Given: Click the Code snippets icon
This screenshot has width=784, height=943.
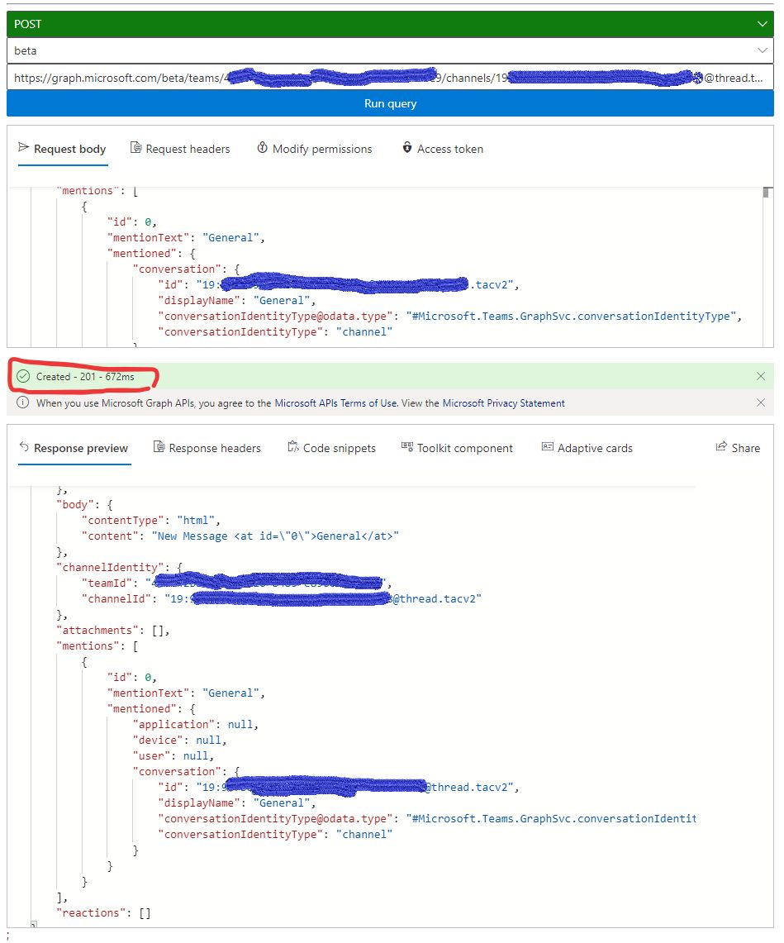Looking at the screenshot, I should pyautogui.click(x=292, y=447).
